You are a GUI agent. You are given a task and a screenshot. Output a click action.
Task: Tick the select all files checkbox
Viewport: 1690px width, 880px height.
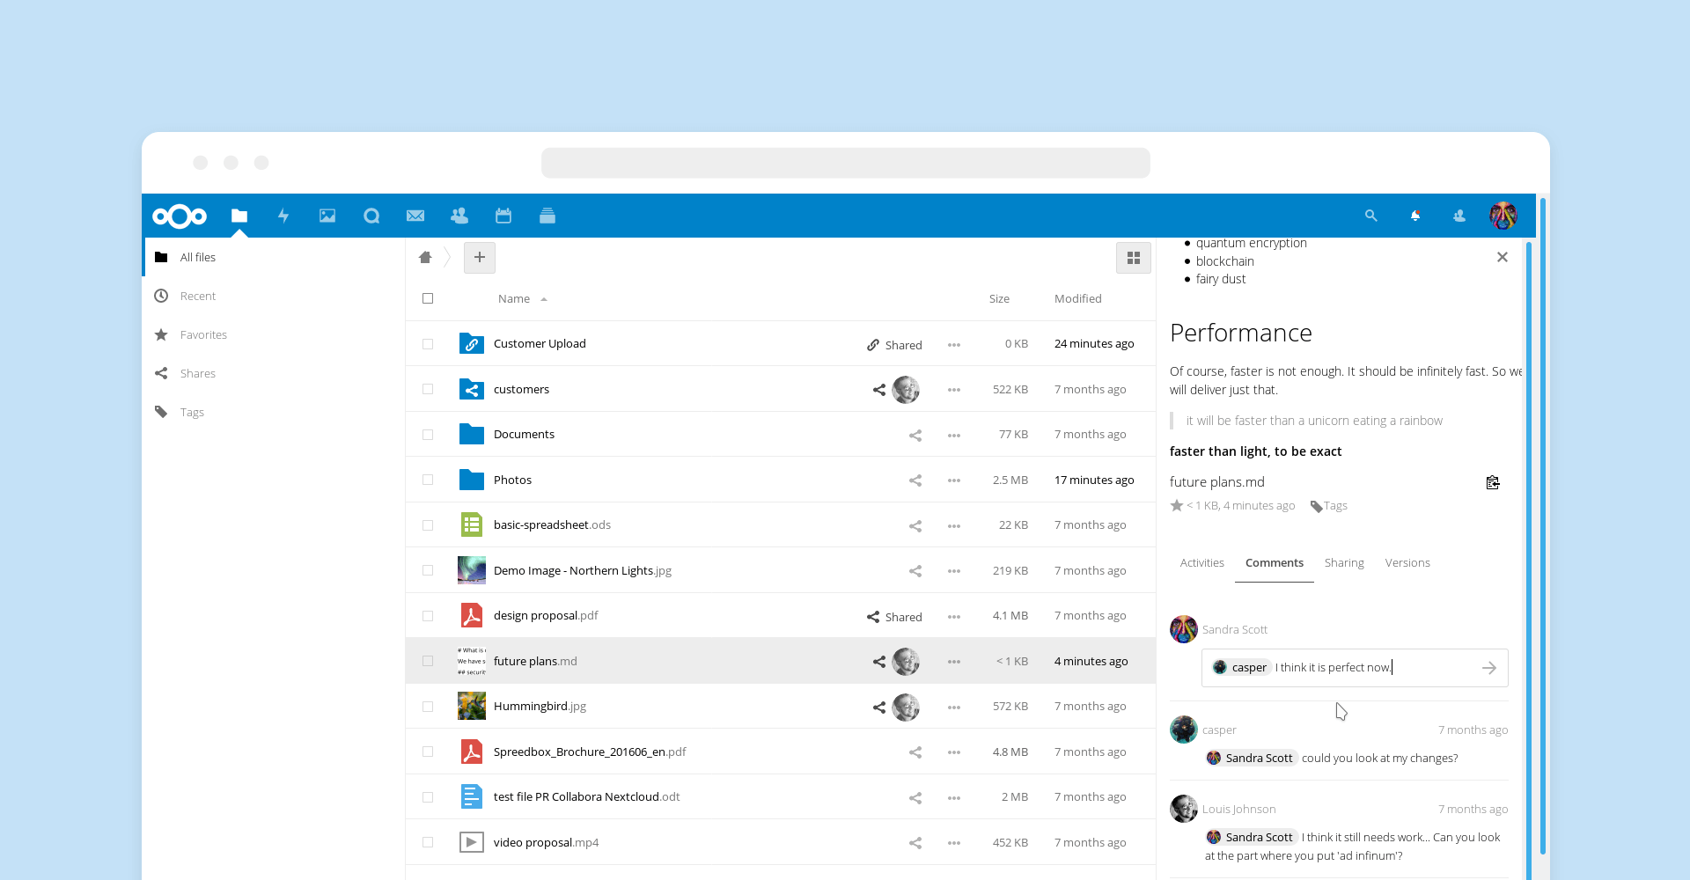click(x=428, y=298)
